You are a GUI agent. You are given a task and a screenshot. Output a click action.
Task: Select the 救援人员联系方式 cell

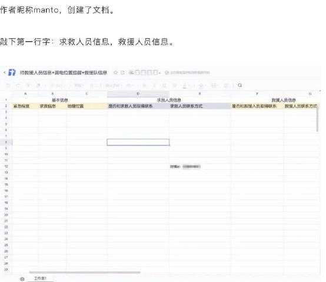click(301, 106)
